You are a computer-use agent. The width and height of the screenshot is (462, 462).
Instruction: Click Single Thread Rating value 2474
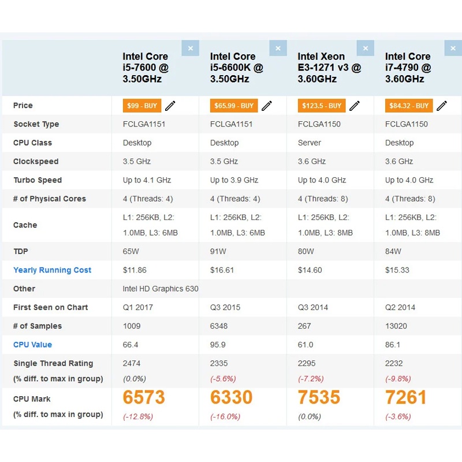point(132,363)
